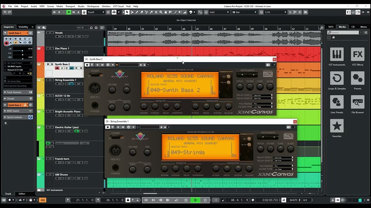The image size is (371, 208).
Task: Toggle the transport Cycle loop button
Action: click(176, 200)
